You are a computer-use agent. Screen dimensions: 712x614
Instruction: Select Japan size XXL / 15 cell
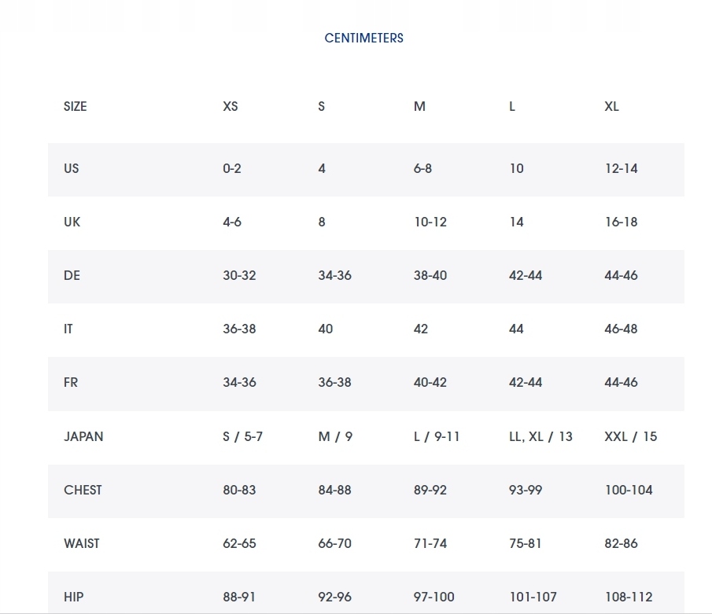pyautogui.click(x=630, y=436)
